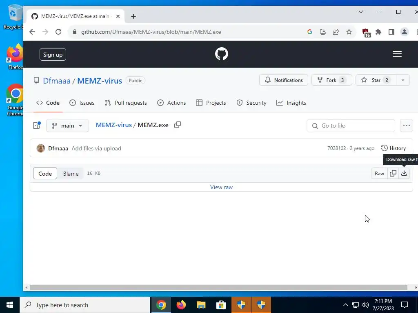Reload the page in Chrome
Viewport: 418px width, 313px height.
(58, 32)
